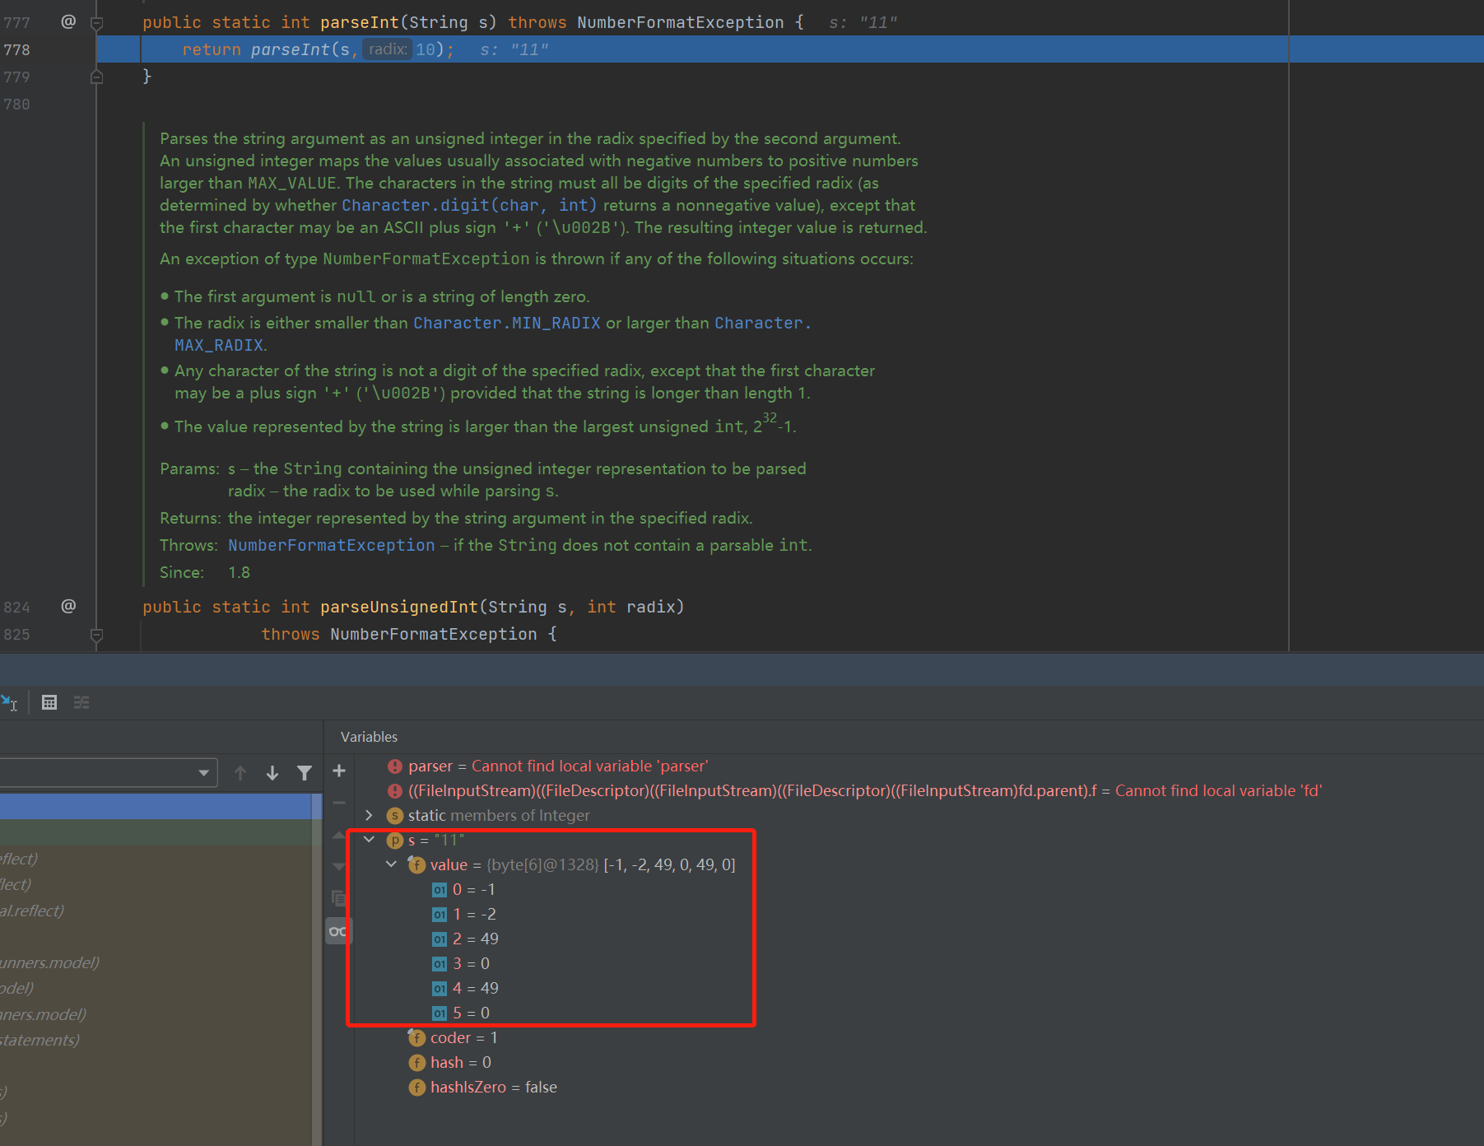This screenshot has height=1146, width=1484.
Task: Follow the NumberFormatException link in Throws
Action: [x=331, y=545]
